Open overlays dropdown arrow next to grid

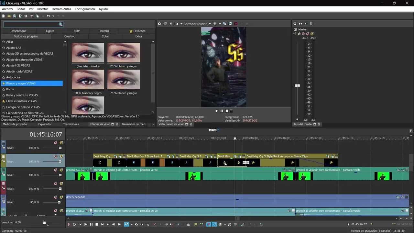tap(220, 24)
